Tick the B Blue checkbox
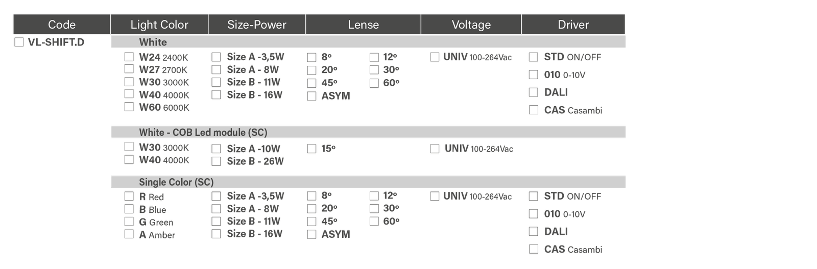Viewport: 817px width, 269px height. 129,209
